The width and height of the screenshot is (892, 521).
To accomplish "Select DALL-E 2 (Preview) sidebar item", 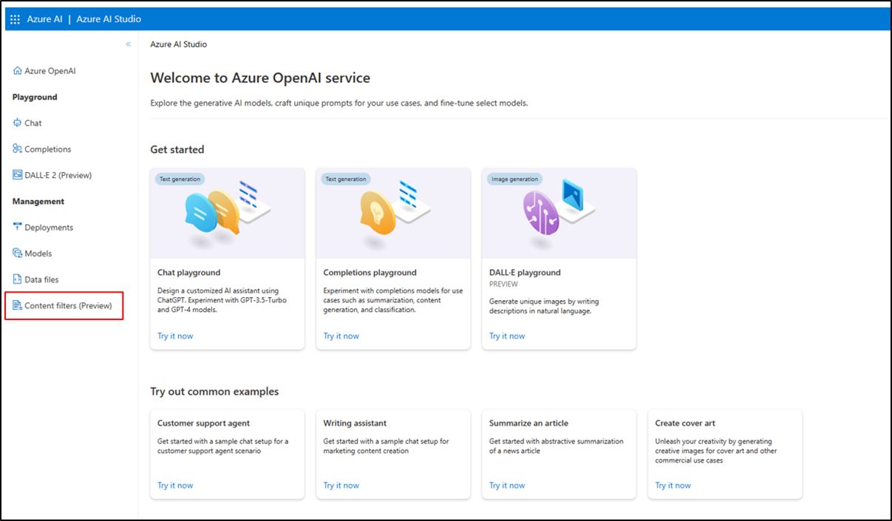I will 52,175.
